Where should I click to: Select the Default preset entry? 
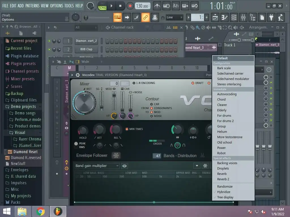click(223, 58)
